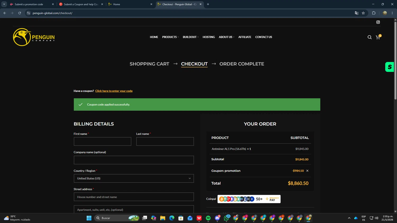Click the taskbar Buscar search box
Viewport: 397px width, 223px height.
point(117,218)
